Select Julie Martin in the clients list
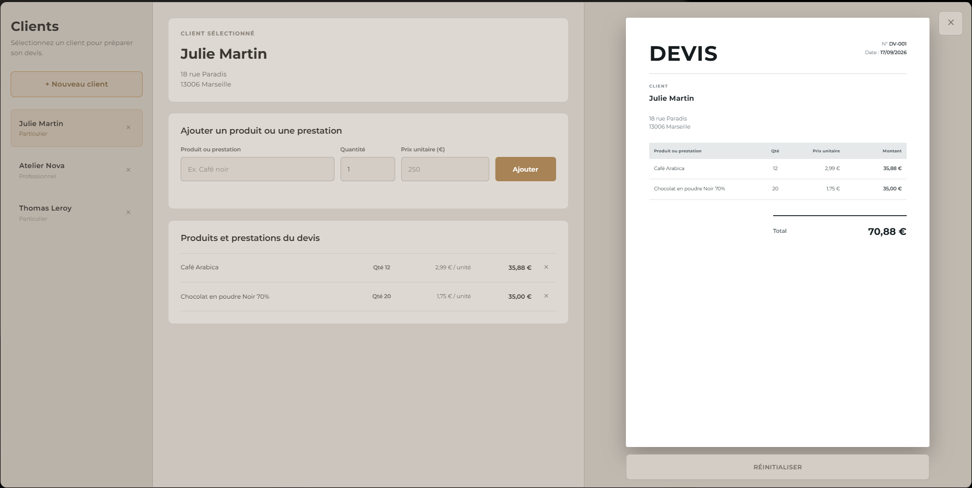The height and width of the screenshot is (488, 972). [x=76, y=128]
